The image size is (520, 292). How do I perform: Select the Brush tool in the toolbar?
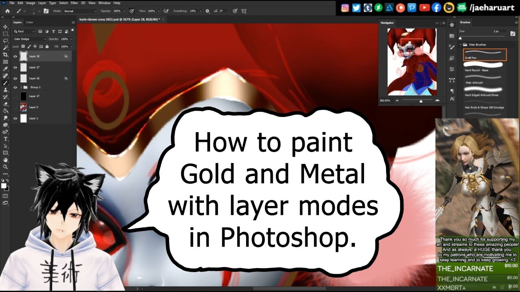pos(6,82)
